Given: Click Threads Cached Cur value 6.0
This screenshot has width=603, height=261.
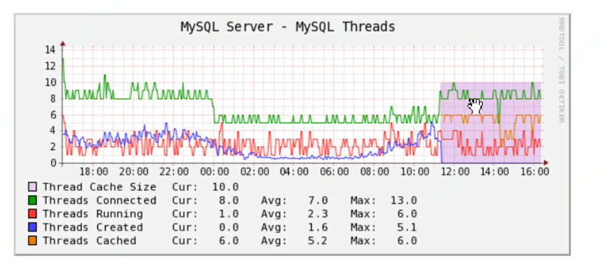Looking at the screenshot, I should [x=229, y=241].
